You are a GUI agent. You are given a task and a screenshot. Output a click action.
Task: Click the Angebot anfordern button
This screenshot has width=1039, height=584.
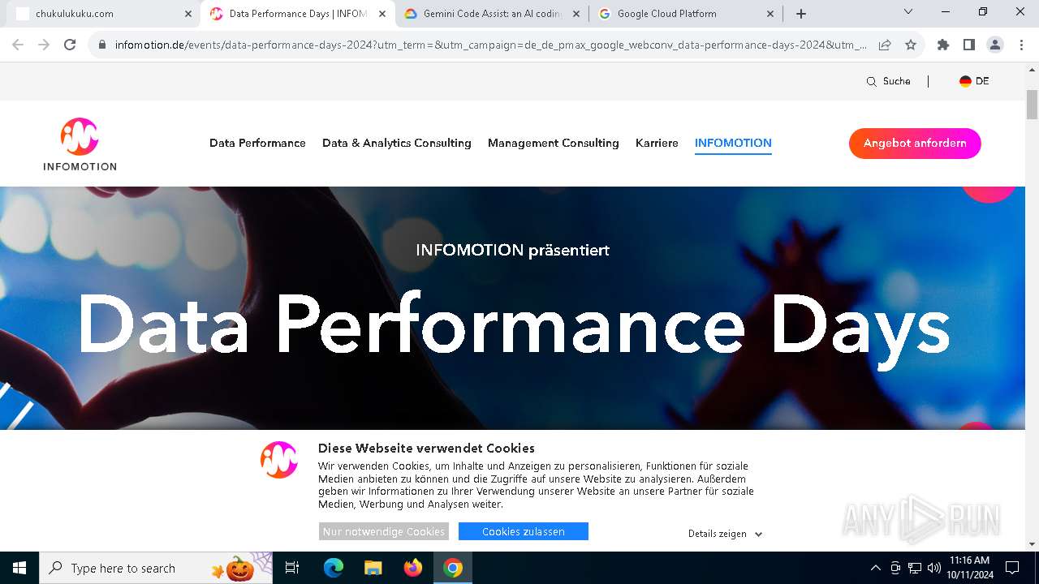coord(915,144)
